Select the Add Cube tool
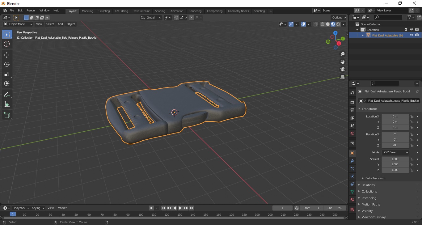422x225 pixels. point(7,115)
